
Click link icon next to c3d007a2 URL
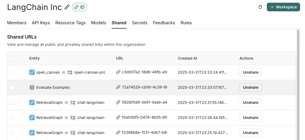tap(118, 72)
